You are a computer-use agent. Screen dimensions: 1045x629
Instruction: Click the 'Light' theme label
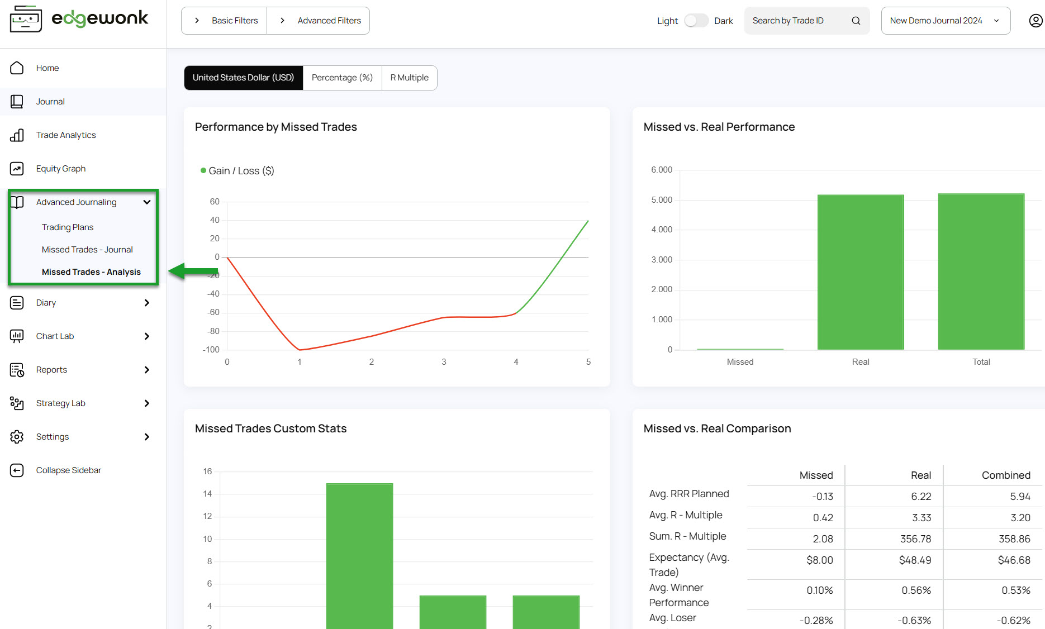click(667, 21)
